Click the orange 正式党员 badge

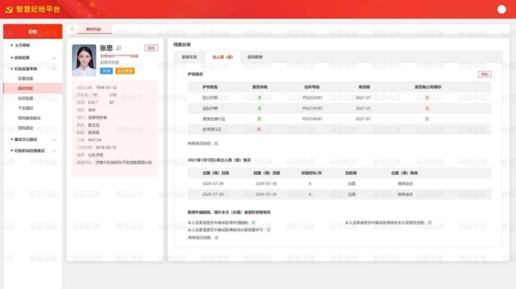(125, 71)
